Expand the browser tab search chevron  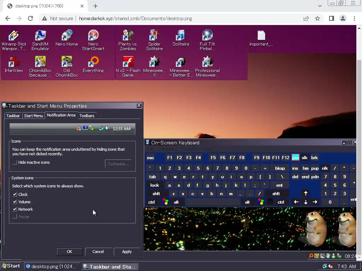(320, 6)
